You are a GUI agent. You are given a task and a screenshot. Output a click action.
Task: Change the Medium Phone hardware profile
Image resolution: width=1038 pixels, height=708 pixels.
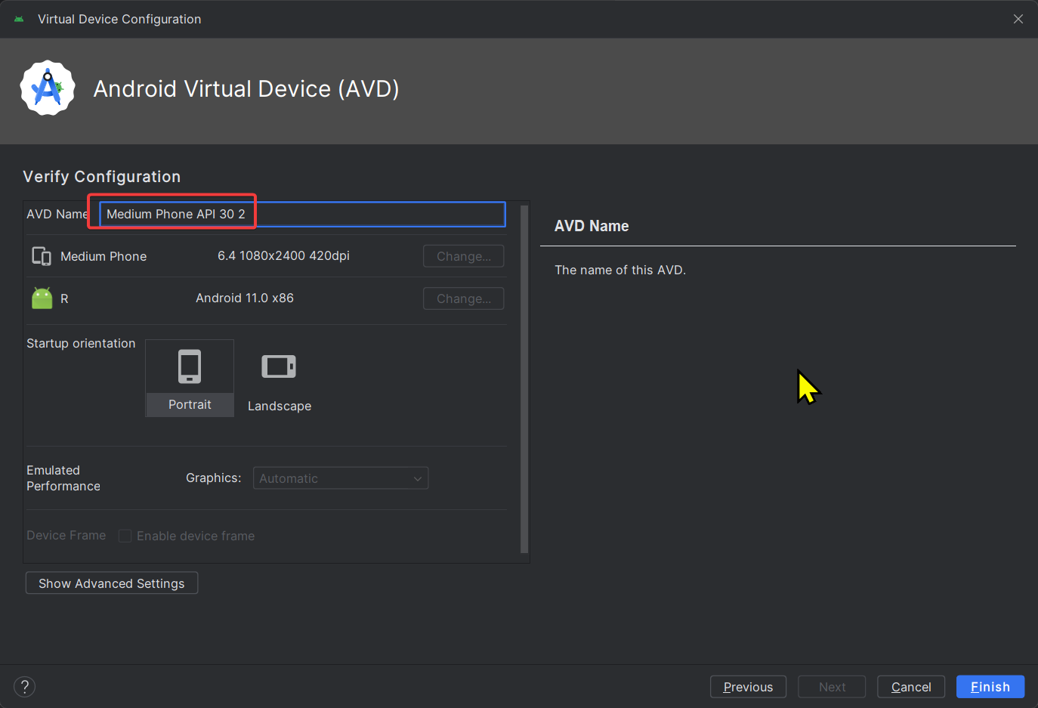[464, 256]
